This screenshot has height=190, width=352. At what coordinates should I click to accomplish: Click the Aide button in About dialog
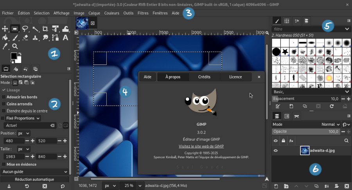(x=147, y=77)
